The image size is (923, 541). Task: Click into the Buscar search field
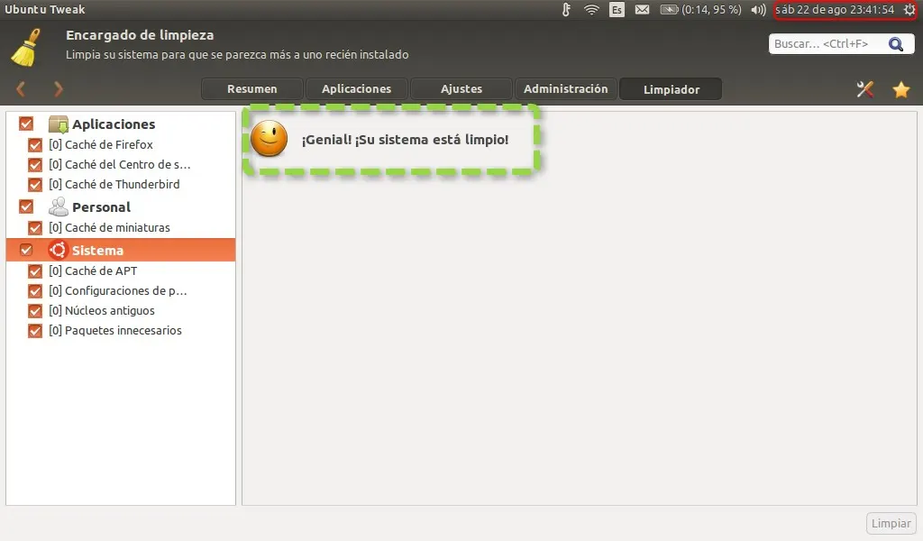click(825, 44)
